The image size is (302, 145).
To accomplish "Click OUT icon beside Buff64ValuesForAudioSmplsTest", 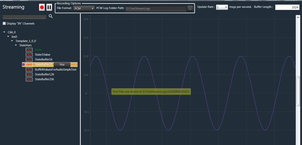I will [29, 70].
